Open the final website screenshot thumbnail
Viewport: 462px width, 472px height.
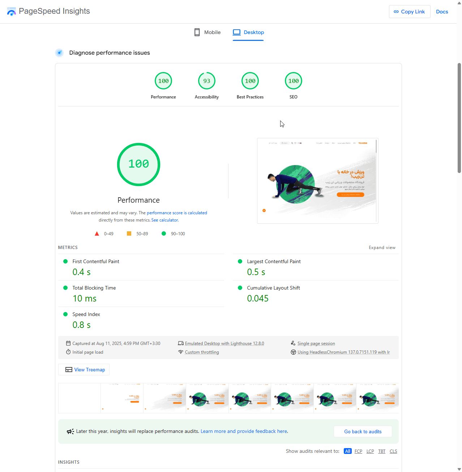click(x=317, y=181)
